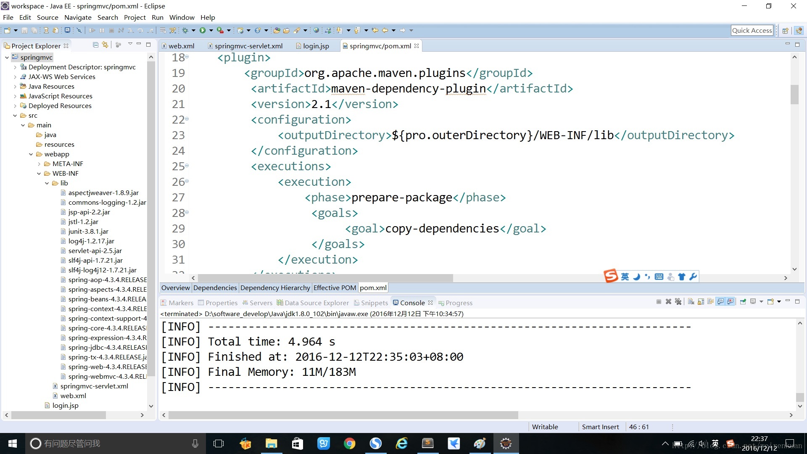
Task: Click the Search flashlight toolbar icon
Action: [297, 30]
